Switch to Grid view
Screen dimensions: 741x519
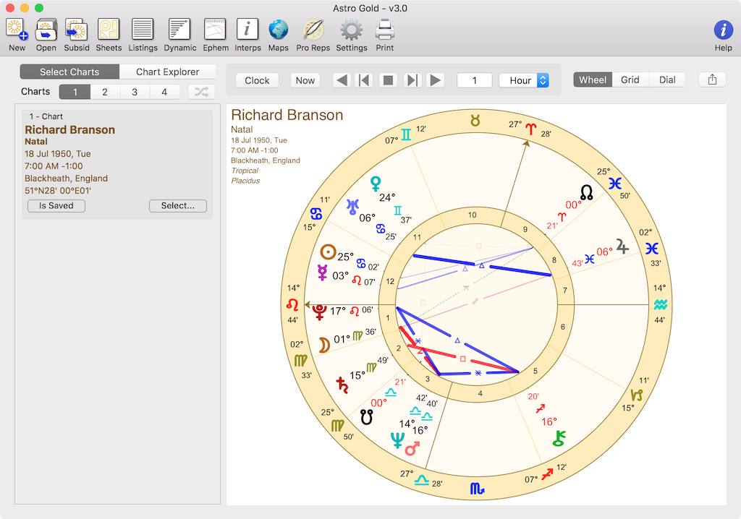pos(630,80)
